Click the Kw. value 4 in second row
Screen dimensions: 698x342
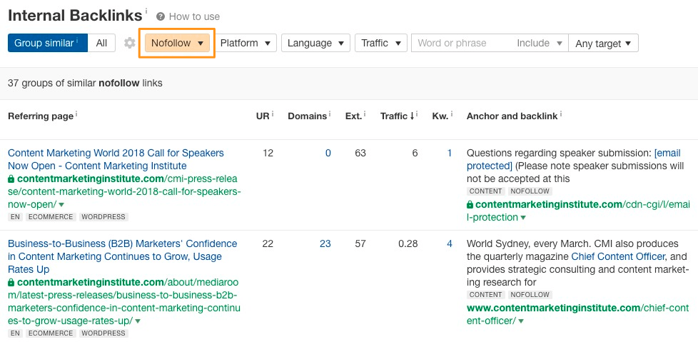coord(450,244)
